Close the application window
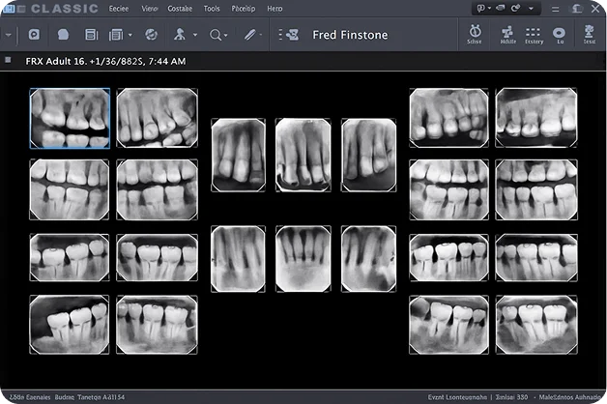Screen dimensions: 607x404 coord(595,9)
